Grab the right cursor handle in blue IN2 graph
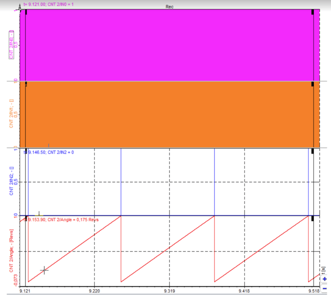Viewport: 331px width, 301px height. point(313,151)
